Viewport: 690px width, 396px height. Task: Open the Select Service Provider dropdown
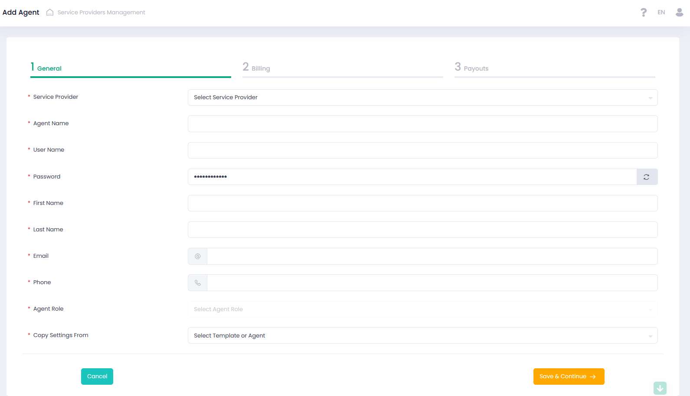[422, 97]
